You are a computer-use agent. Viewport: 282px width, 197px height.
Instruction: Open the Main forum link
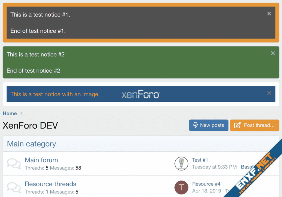[41, 160]
